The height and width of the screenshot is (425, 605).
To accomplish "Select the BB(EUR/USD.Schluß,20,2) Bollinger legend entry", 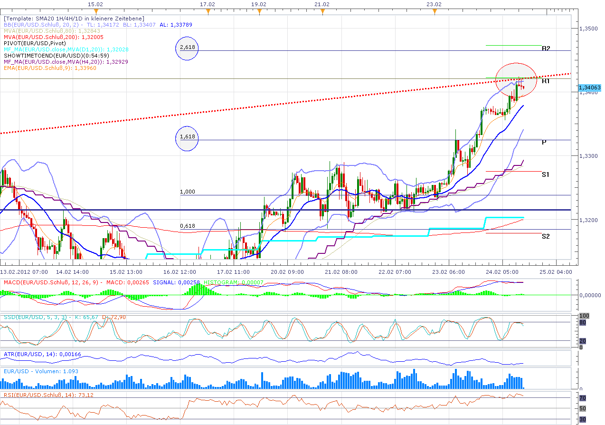I will tap(97, 25).
